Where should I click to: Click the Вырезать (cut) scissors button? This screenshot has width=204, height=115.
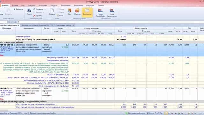[18, 9]
